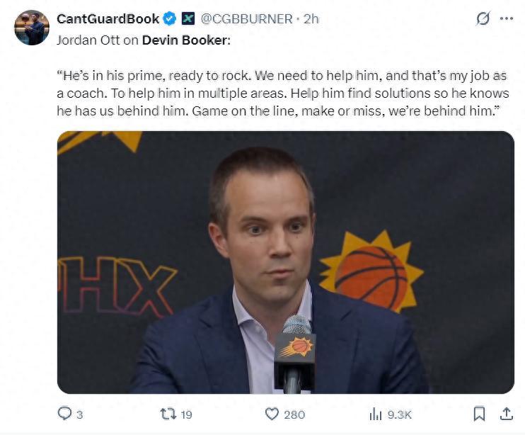Click the 280 likes count
This screenshot has width=525, height=435.
[x=294, y=414]
